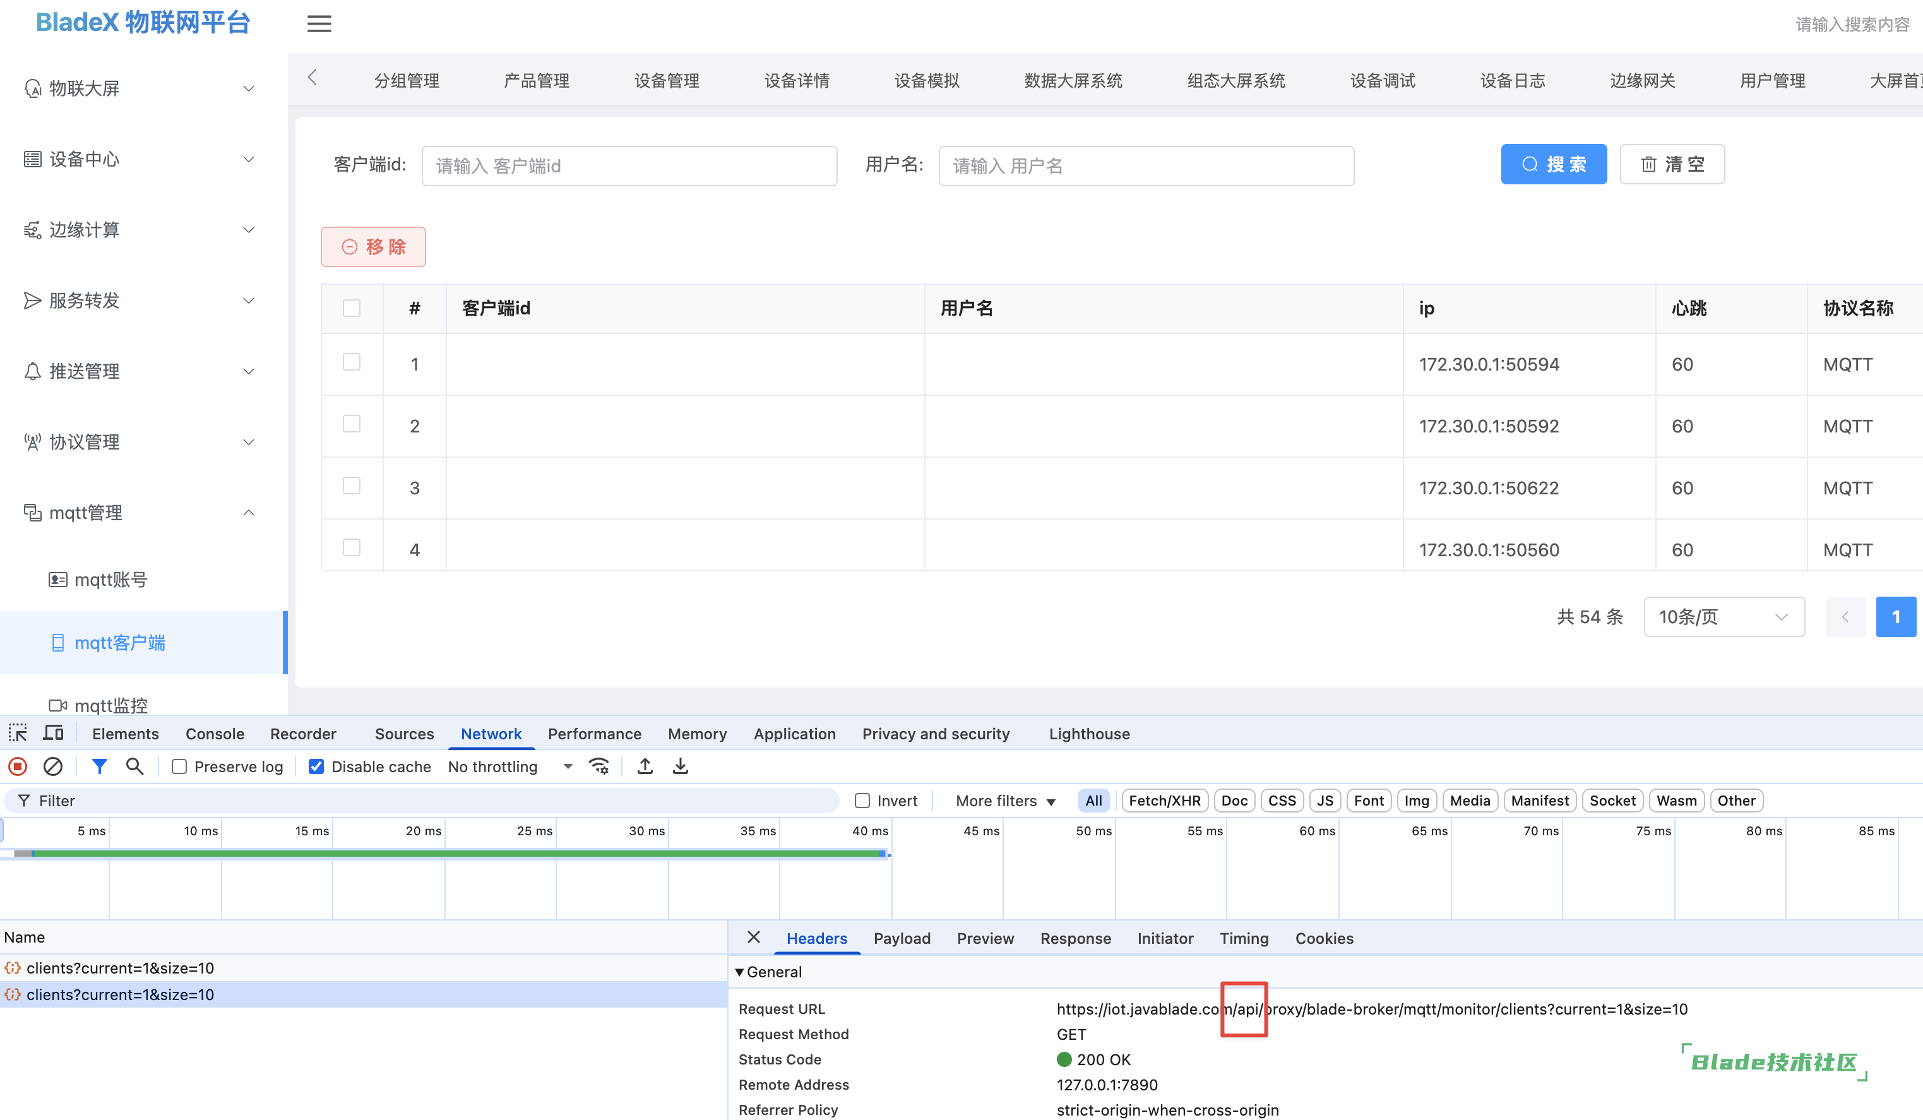Click the mqtt监控 camera icon
Viewport: 1923px width, 1120px height.
pos(58,705)
